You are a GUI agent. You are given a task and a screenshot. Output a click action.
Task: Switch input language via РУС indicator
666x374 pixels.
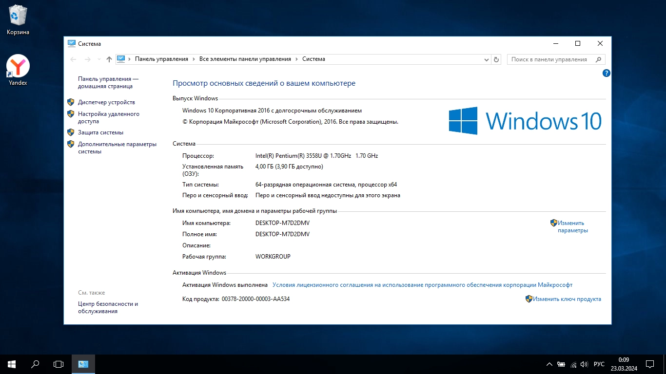[x=599, y=364]
